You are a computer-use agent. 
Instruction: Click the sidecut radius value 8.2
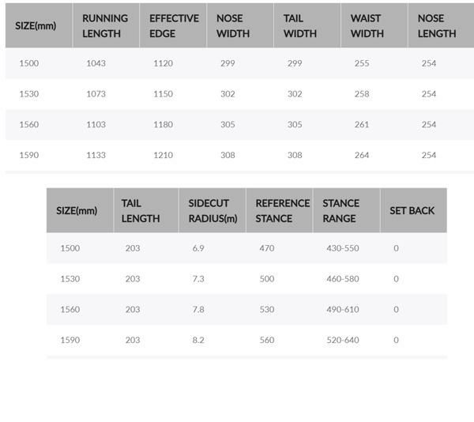(x=198, y=341)
